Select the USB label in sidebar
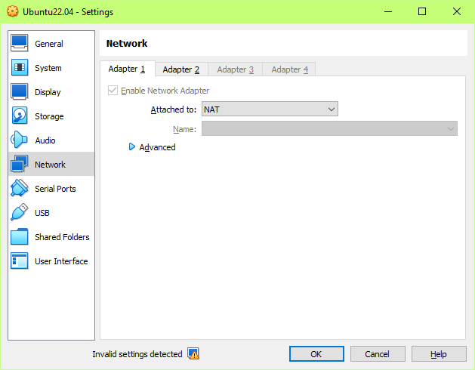Viewport: 475px width, 370px height. [42, 213]
